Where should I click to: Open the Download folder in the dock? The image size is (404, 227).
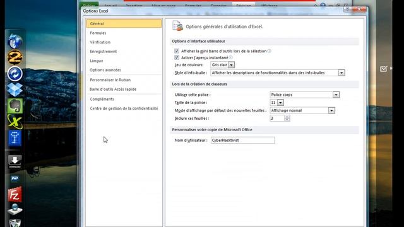pos(15,161)
